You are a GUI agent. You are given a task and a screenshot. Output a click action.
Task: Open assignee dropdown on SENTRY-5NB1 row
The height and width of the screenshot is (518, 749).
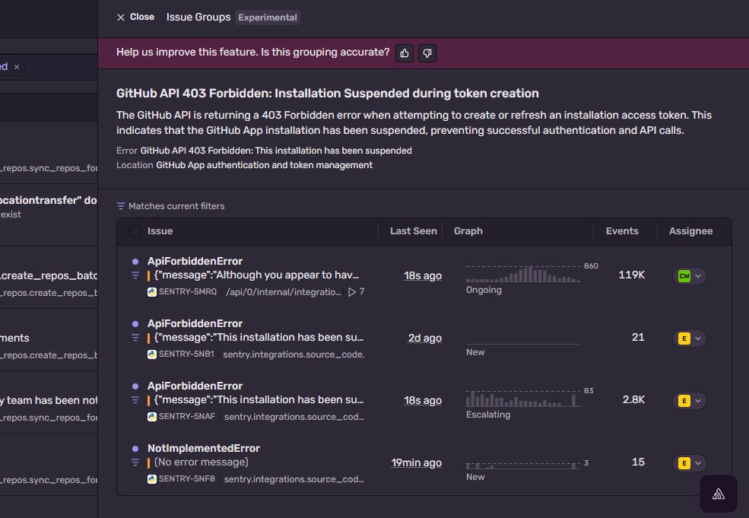(689, 338)
